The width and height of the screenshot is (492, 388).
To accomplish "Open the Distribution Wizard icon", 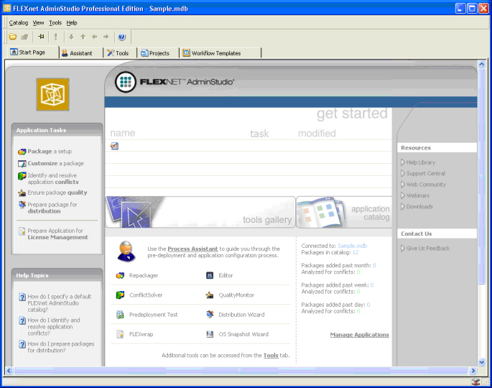I will click(210, 315).
